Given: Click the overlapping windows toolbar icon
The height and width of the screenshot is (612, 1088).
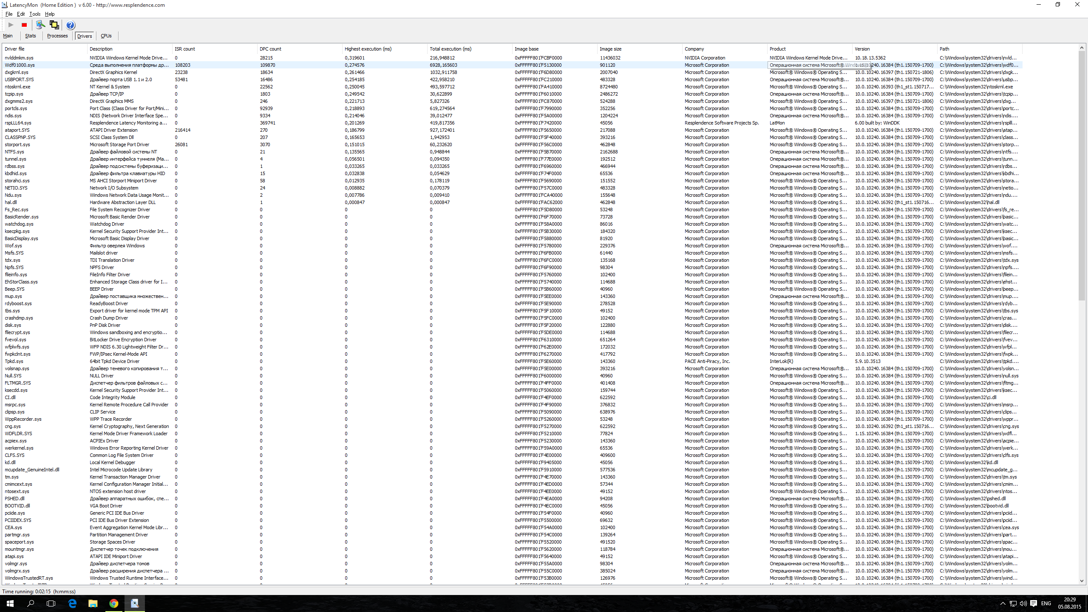Looking at the screenshot, I should pyautogui.click(x=54, y=25).
